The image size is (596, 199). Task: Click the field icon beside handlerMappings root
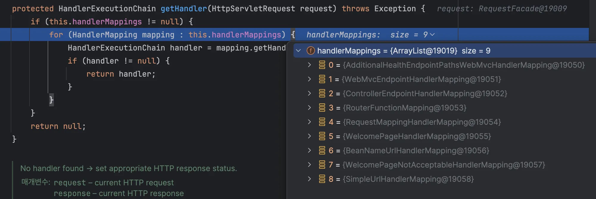(x=311, y=51)
